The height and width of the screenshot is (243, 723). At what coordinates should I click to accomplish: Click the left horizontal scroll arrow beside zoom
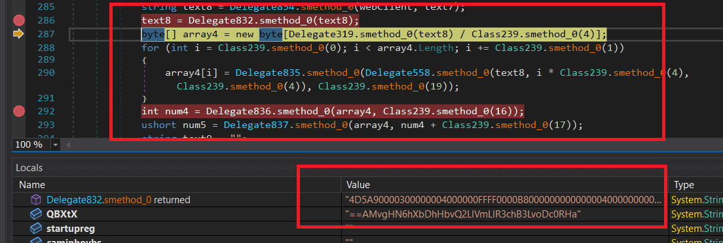[x=69, y=145]
